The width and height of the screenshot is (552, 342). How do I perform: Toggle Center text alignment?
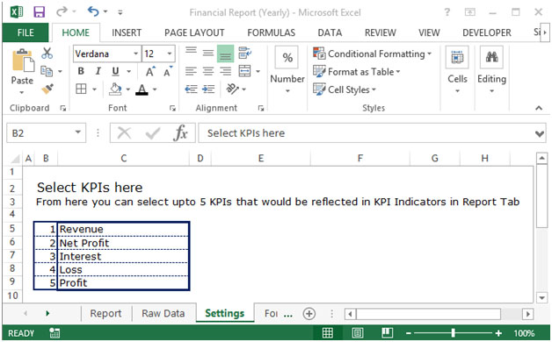click(x=208, y=72)
